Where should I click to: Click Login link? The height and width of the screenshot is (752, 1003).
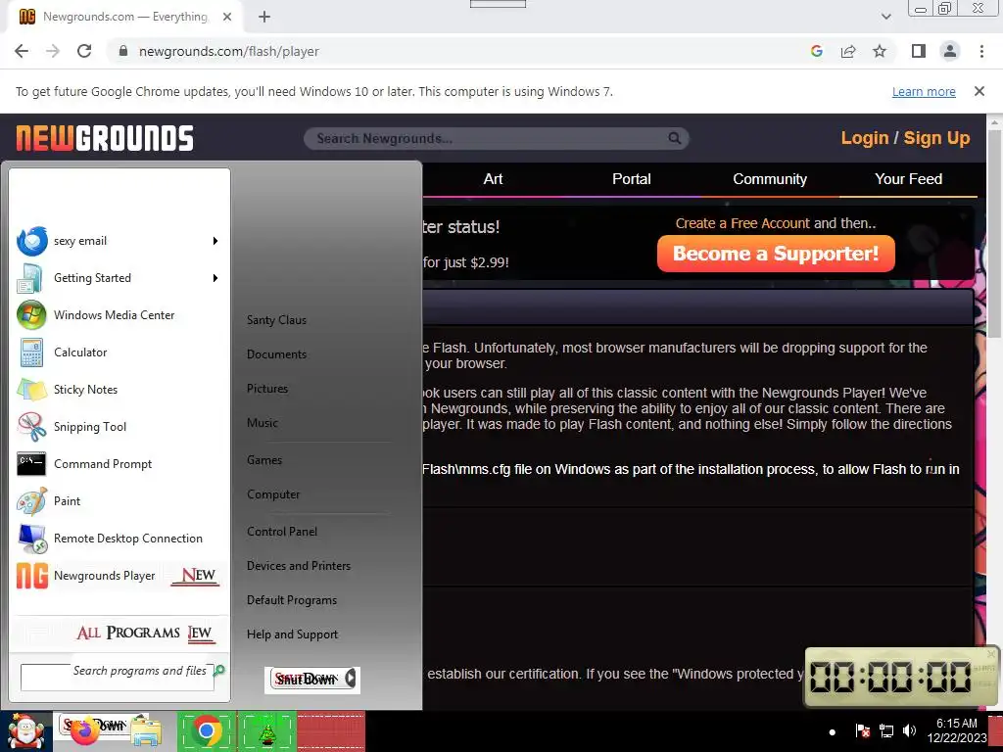click(865, 138)
